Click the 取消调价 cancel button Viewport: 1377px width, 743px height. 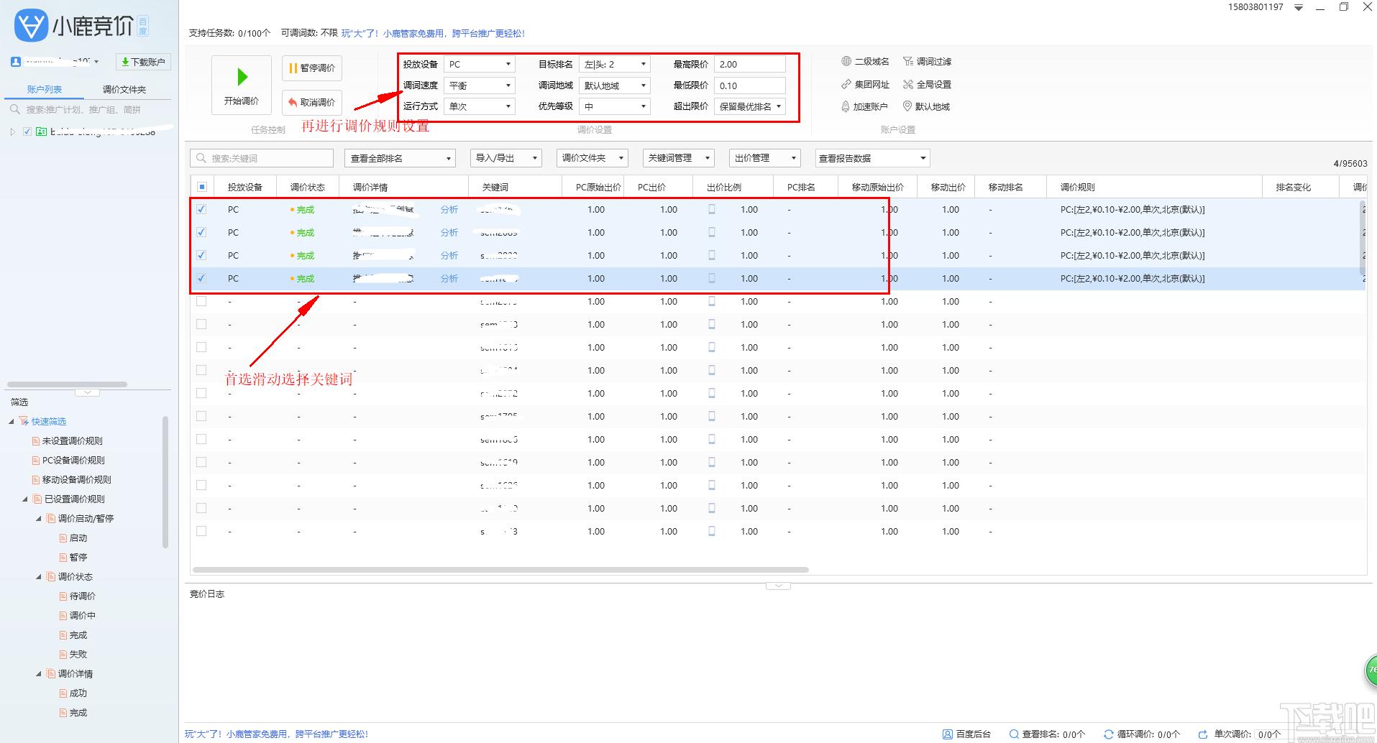click(312, 102)
